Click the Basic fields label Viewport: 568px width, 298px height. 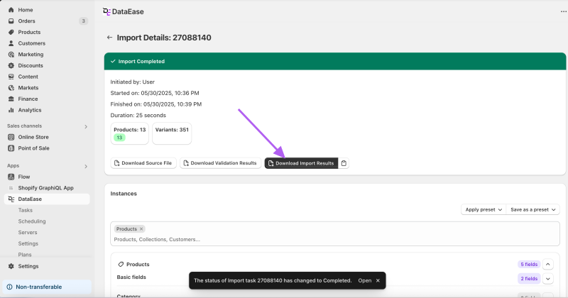coord(131,277)
